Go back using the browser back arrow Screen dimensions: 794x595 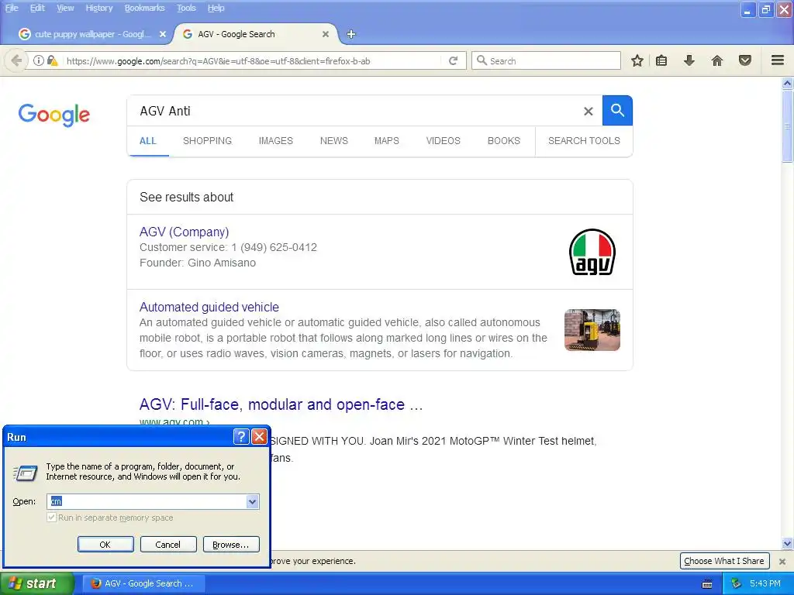(x=16, y=60)
